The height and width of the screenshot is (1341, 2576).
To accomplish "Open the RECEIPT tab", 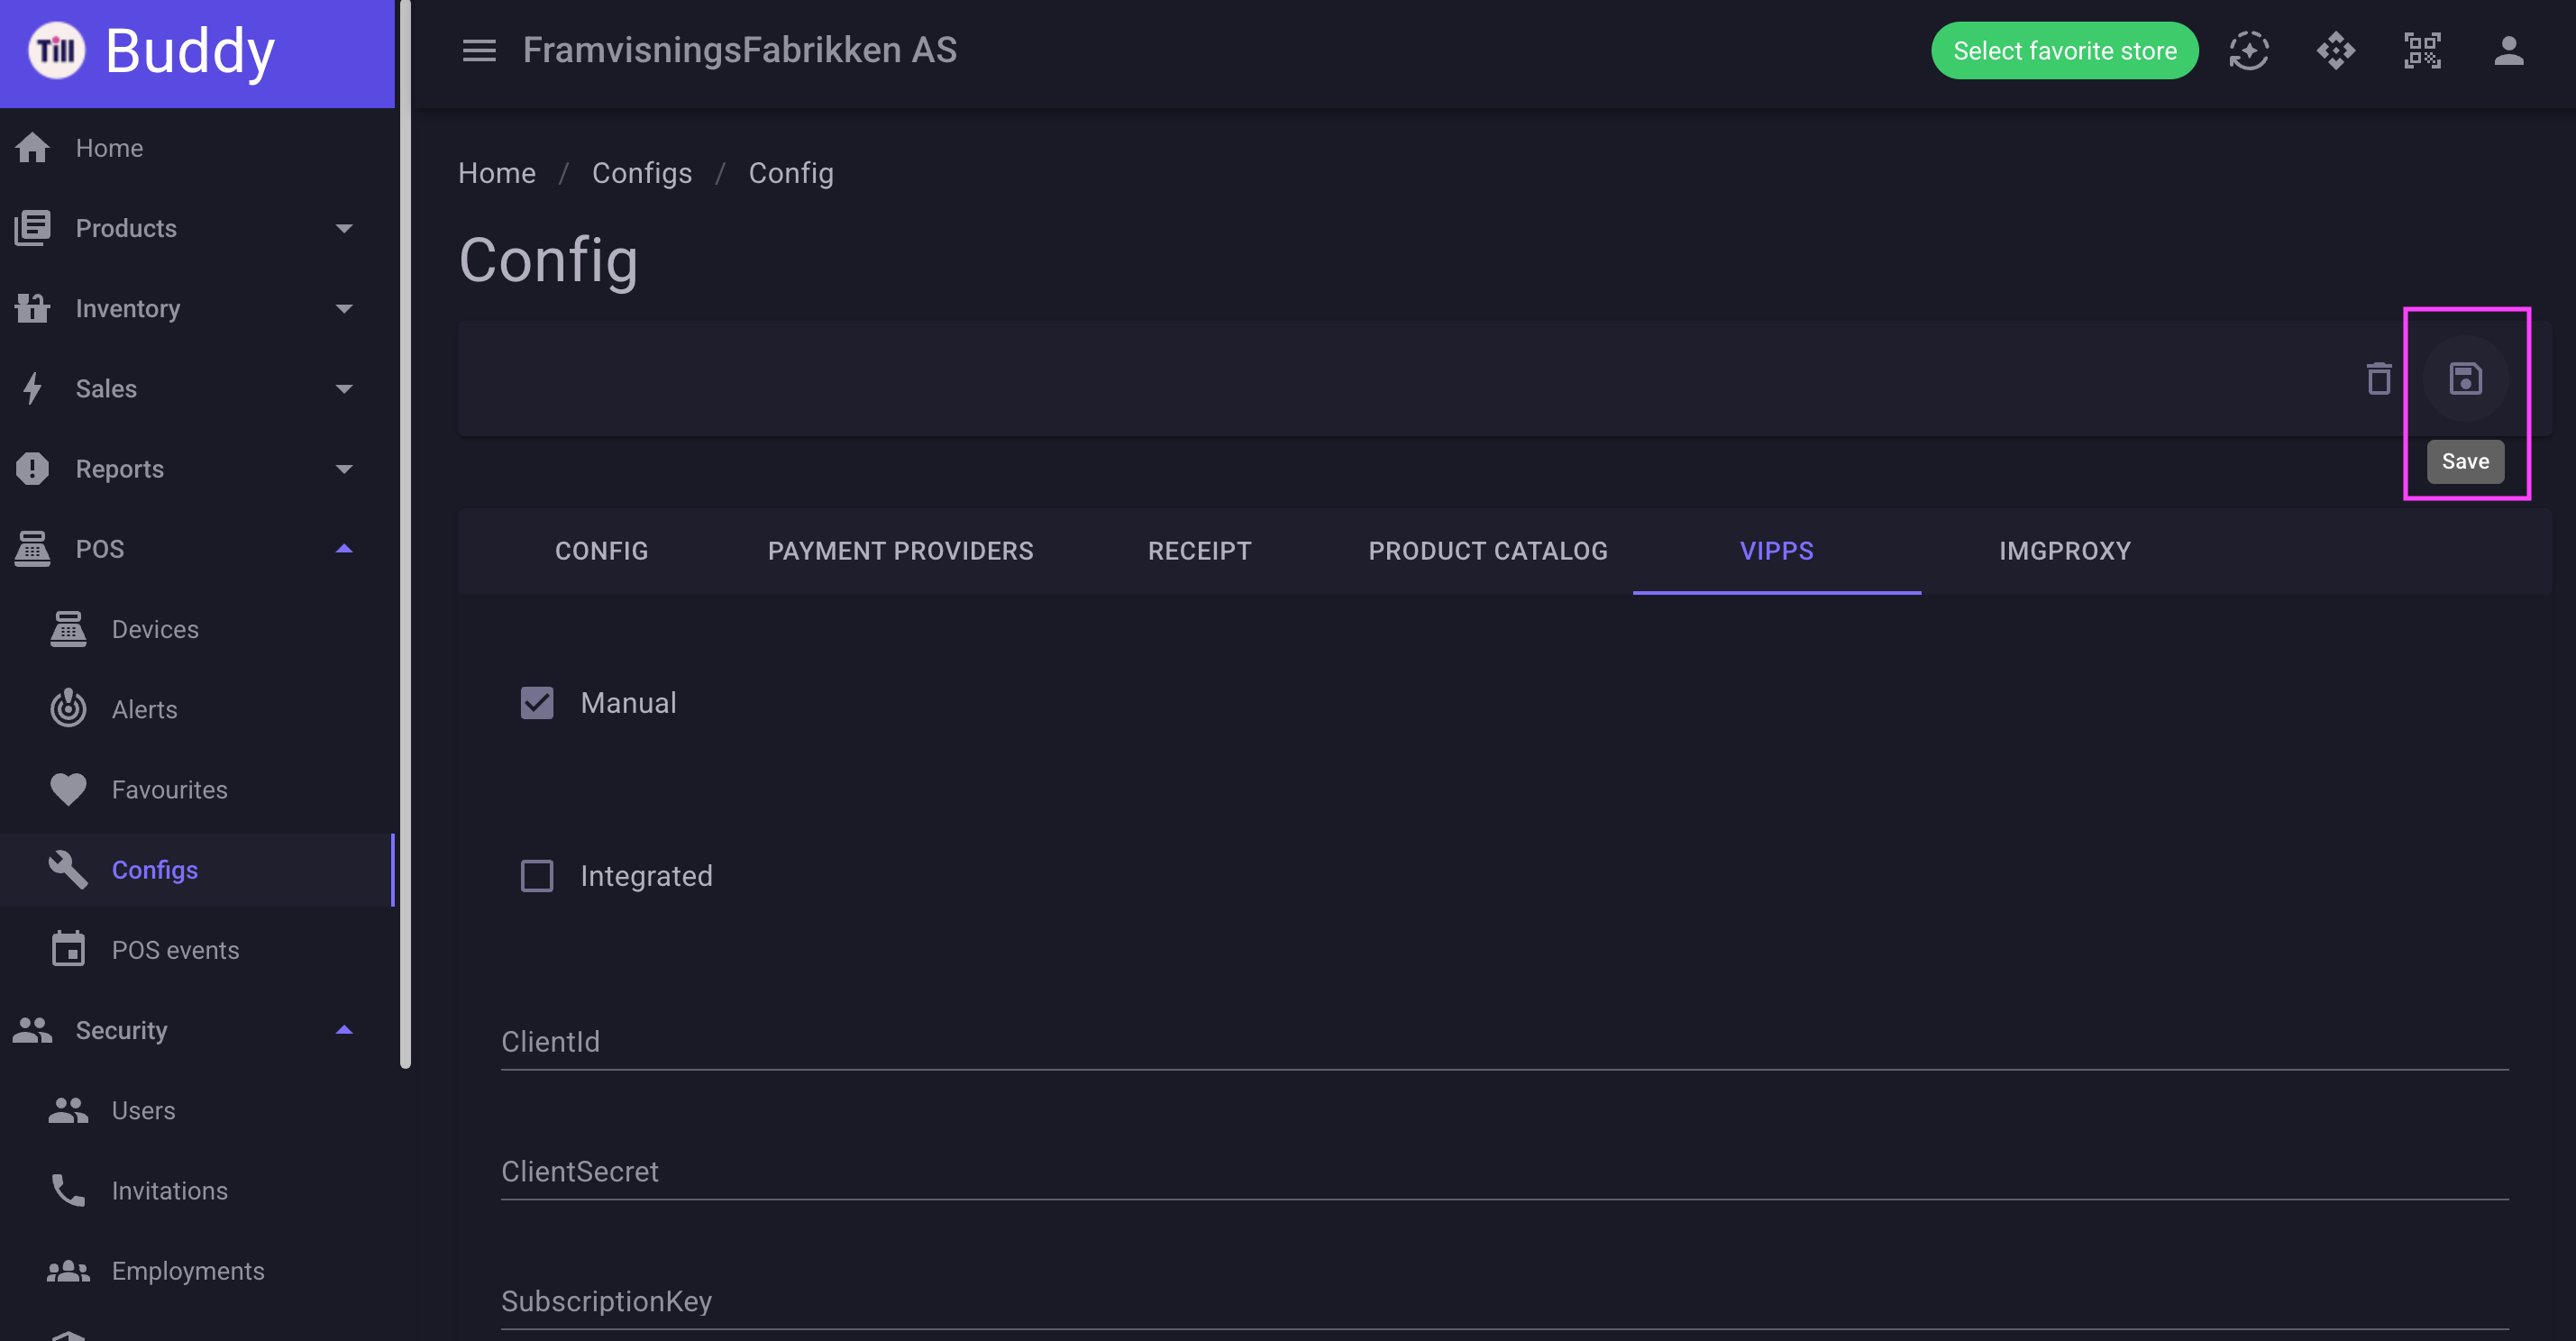I will pyautogui.click(x=1199, y=551).
